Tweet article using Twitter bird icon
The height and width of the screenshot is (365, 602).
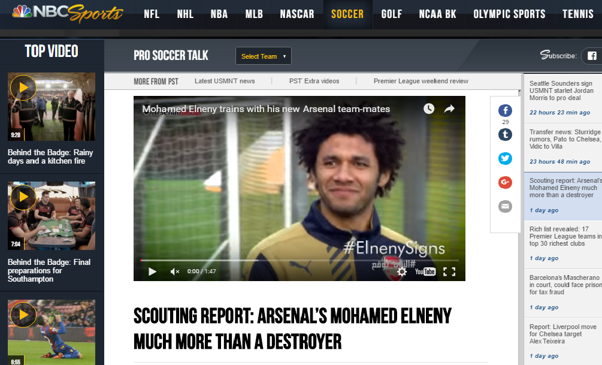pyautogui.click(x=505, y=158)
